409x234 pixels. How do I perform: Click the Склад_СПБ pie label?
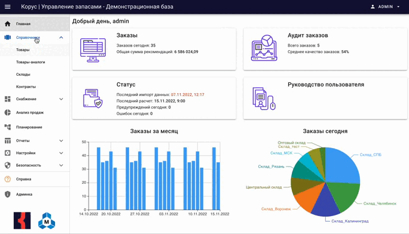tap(370, 155)
